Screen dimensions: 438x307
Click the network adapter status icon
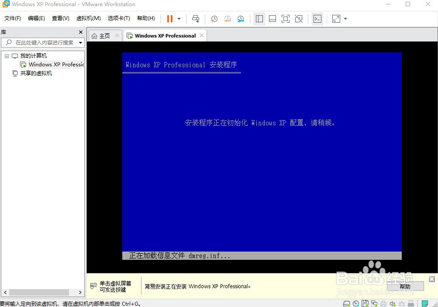click(x=374, y=304)
